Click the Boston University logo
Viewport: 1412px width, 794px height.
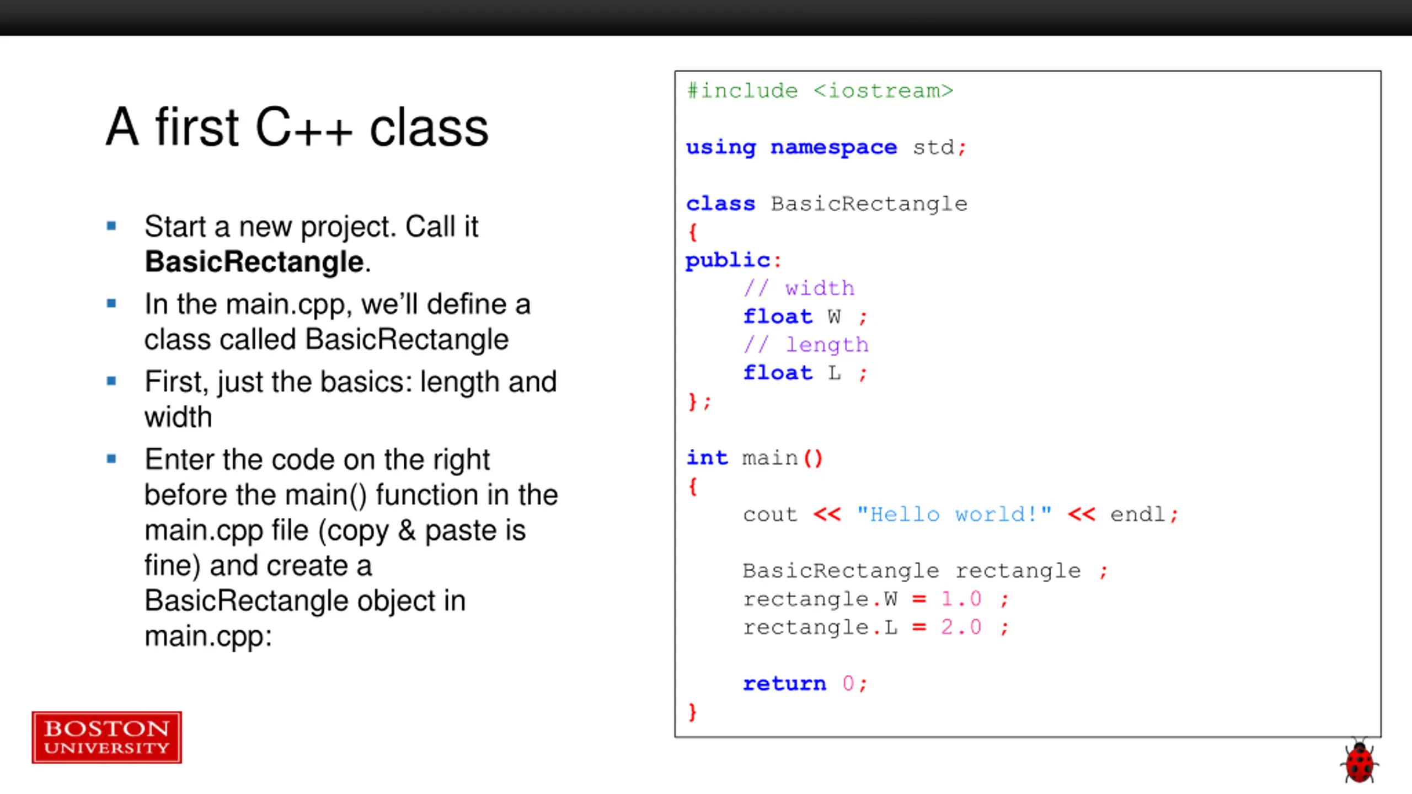[x=106, y=737]
